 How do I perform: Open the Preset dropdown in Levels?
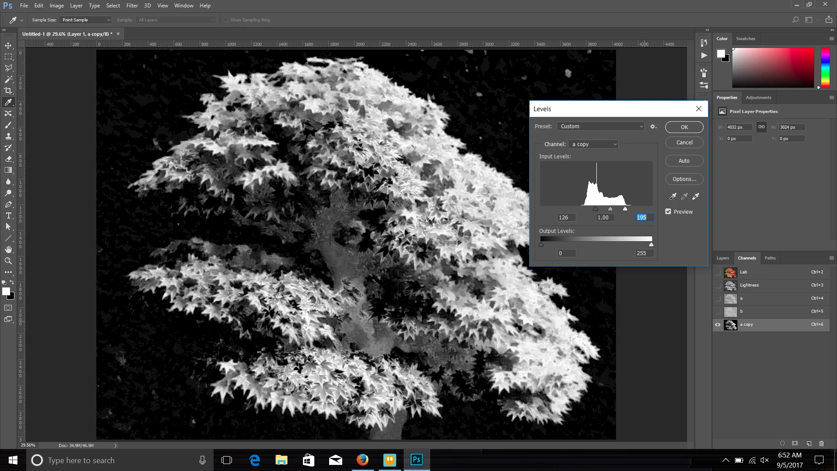point(601,126)
